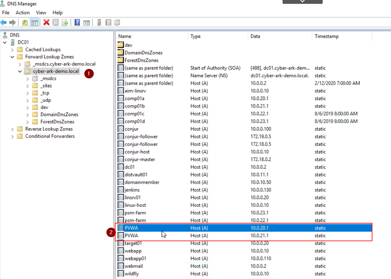Expand Conditional Forwarders node
Viewport: 391px width, 279px height.
(x=12, y=136)
